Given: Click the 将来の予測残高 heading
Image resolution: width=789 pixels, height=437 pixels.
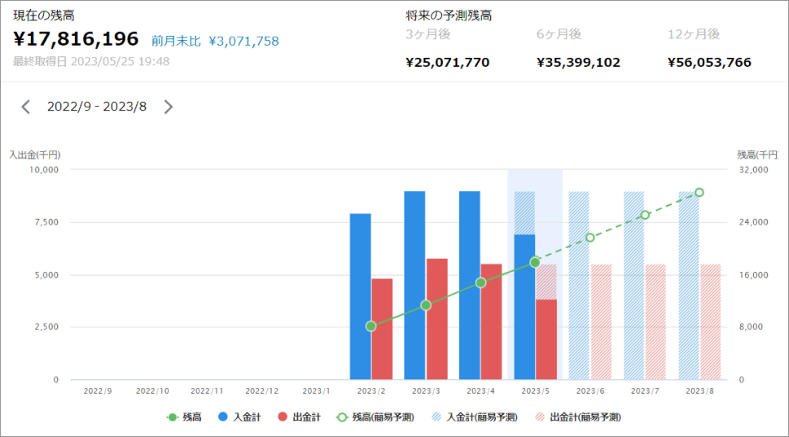Looking at the screenshot, I should point(449,15).
